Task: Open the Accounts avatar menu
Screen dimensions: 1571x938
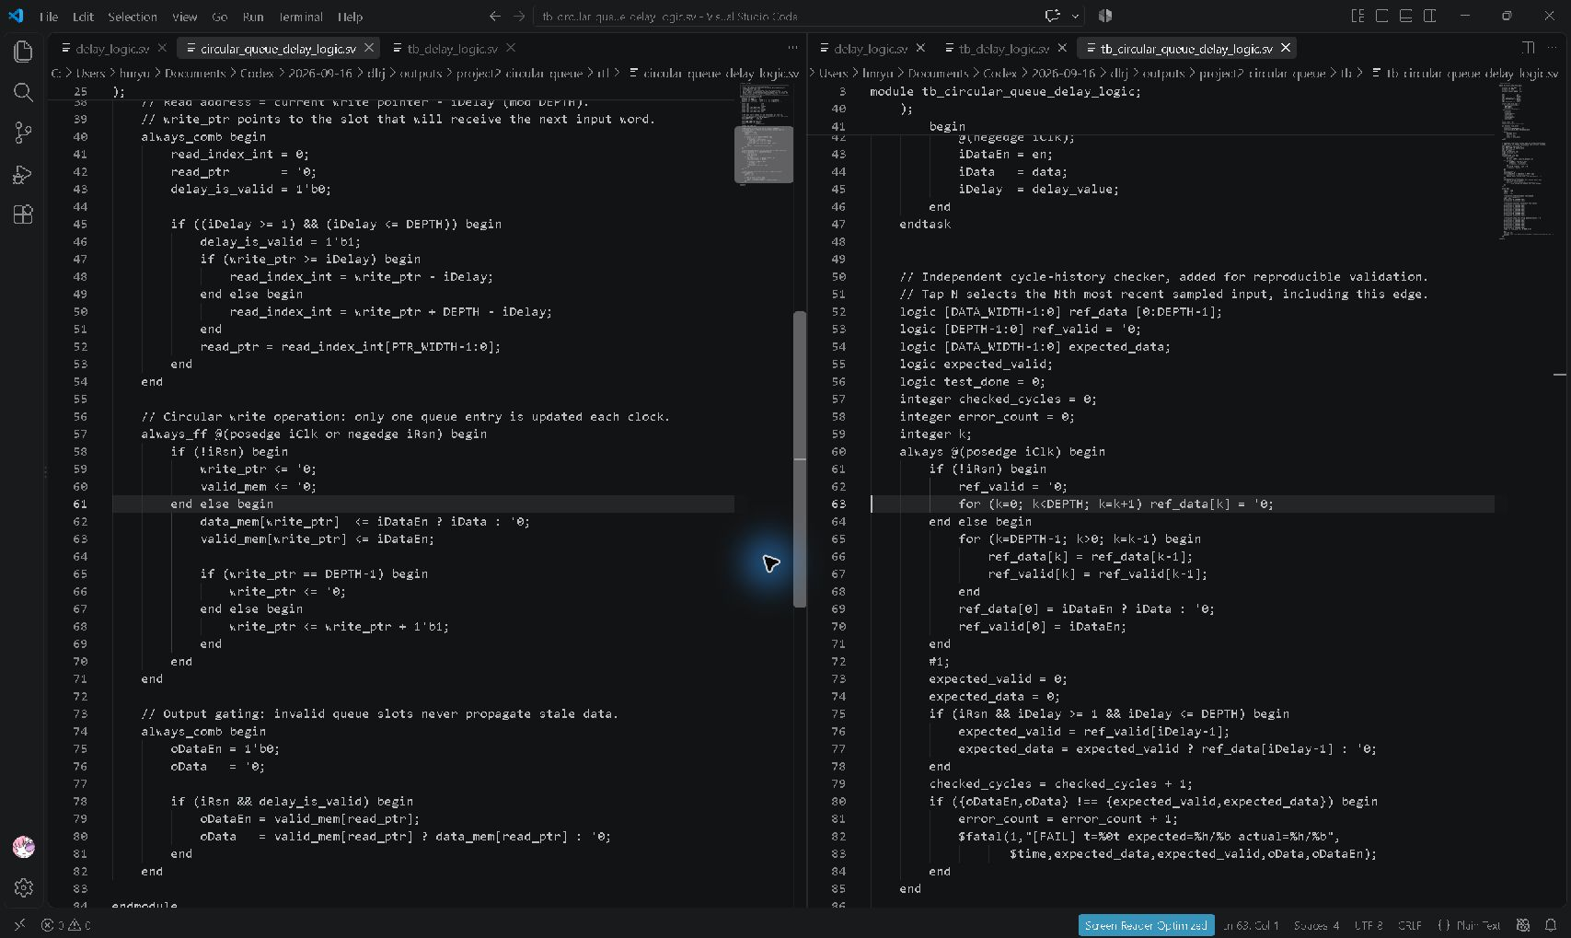Action: [x=24, y=847]
